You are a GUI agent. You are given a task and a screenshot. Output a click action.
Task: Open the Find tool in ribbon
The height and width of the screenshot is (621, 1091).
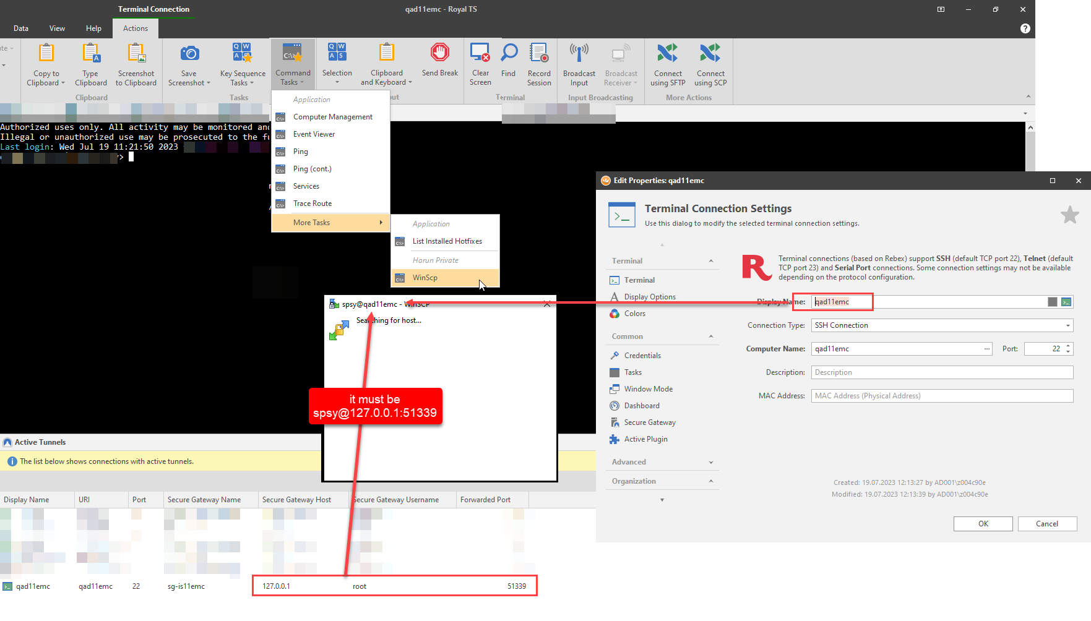tap(509, 53)
